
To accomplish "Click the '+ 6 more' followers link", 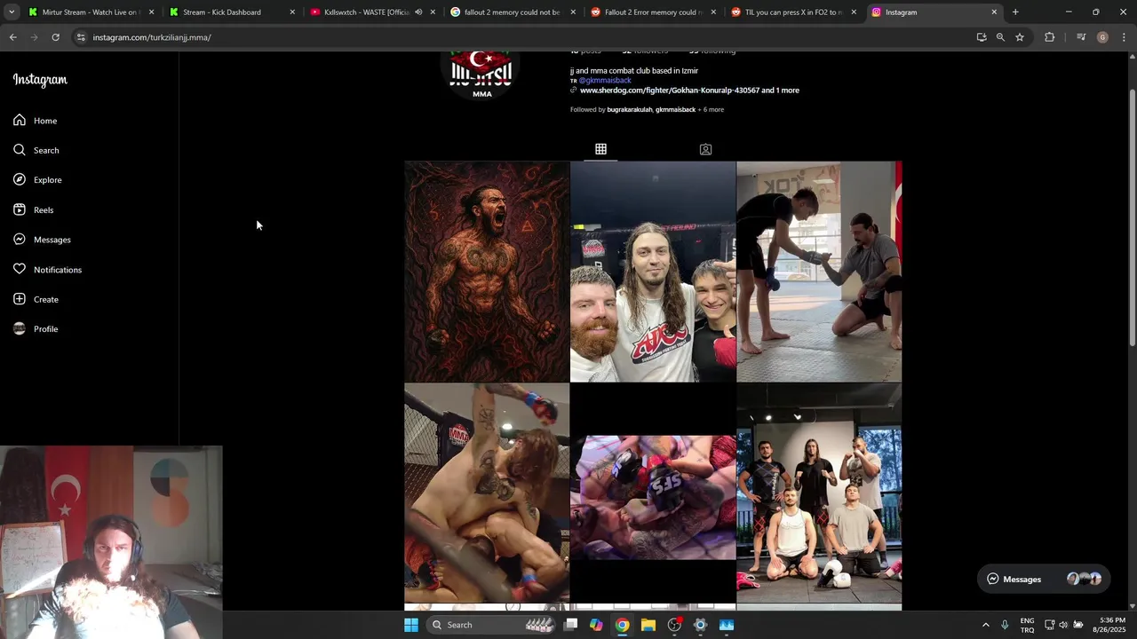I will pyautogui.click(x=712, y=110).
